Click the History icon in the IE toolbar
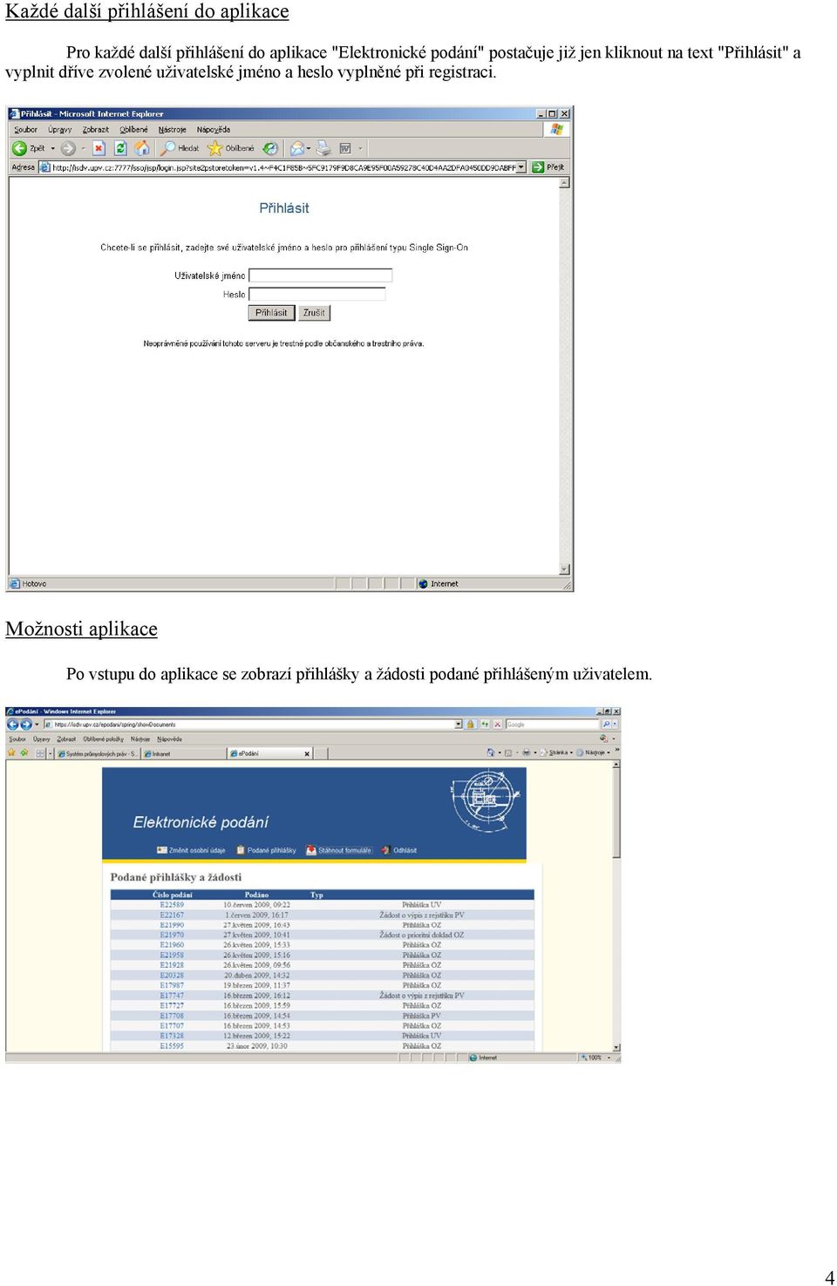This screenshot has height=1286, width=837. pyautogui.click(x=270, y=148)
